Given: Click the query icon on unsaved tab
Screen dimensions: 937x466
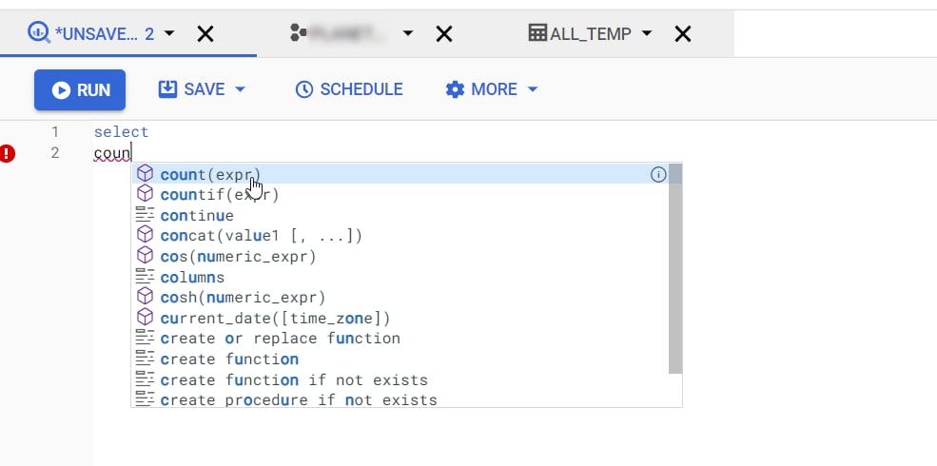Looking at the screenshot, I should [39, 33].
